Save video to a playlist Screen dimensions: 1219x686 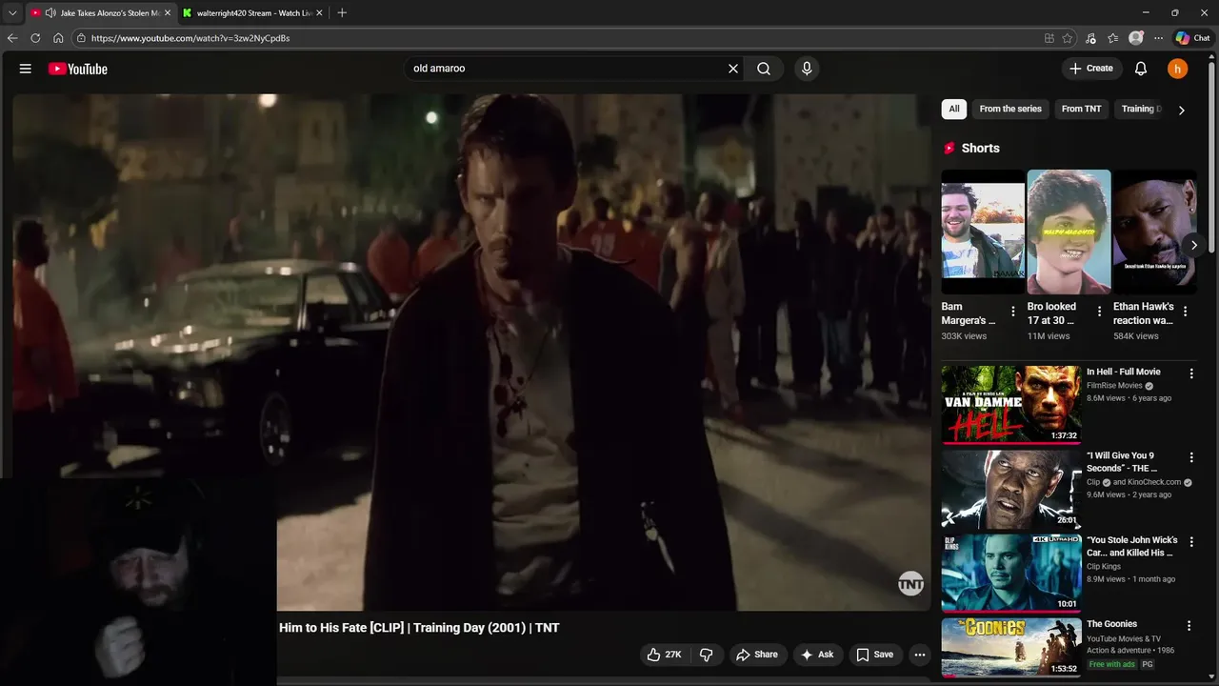[875, 655]
